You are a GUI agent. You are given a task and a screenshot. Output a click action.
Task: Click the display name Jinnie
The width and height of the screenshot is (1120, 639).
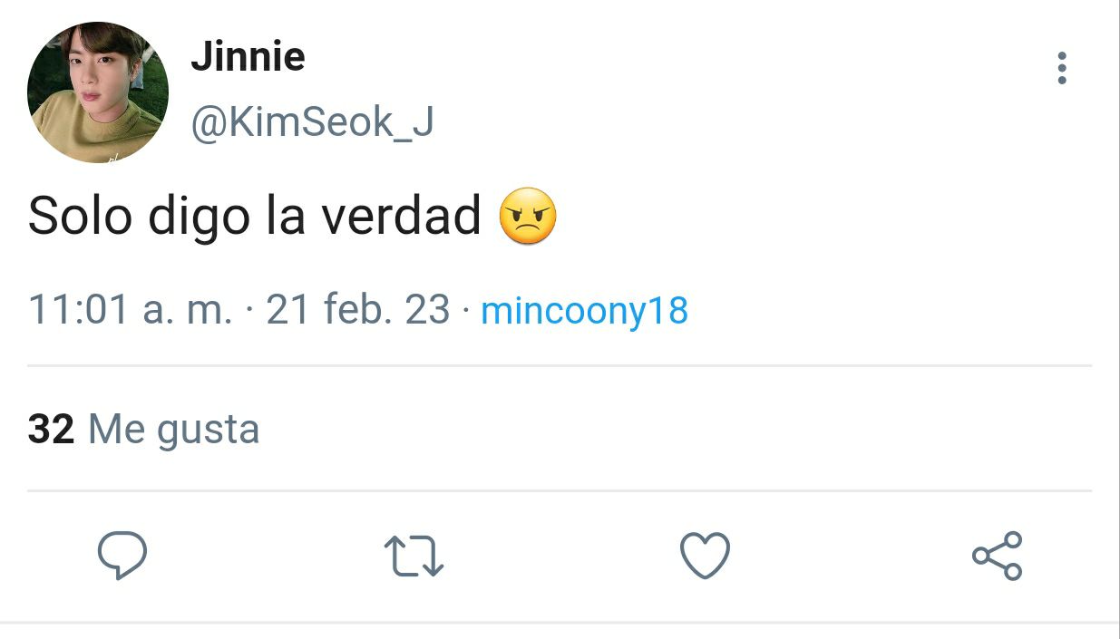click(248, 58)
